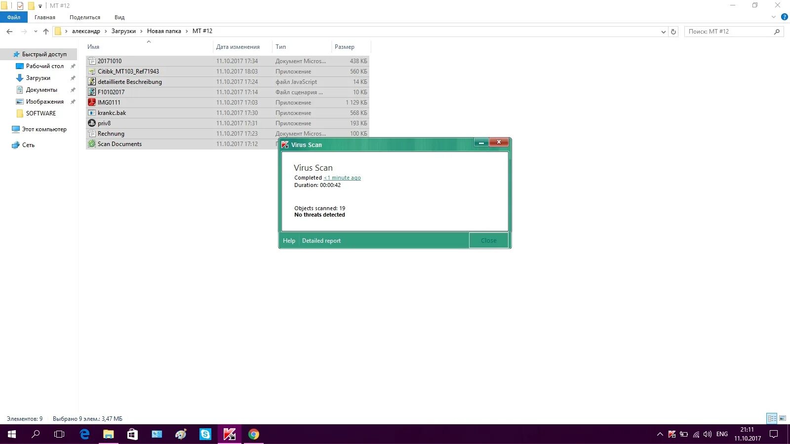
Task: Click the Citibk_MT103_Ref71943 file icon
Action: pyautogui.click(x=92, y=72)
